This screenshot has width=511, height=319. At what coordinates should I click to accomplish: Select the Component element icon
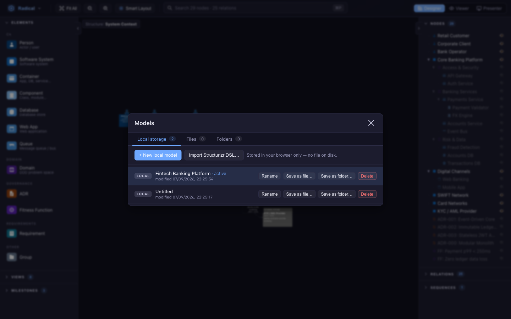click(x=12, y=95)
